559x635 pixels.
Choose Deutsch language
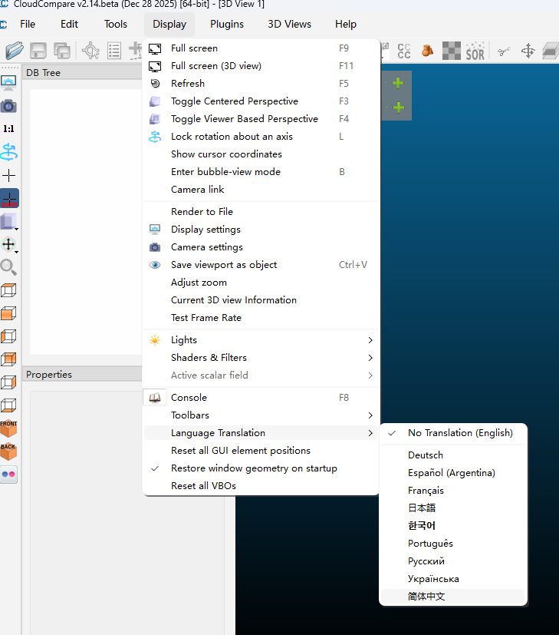coord(453,455)
